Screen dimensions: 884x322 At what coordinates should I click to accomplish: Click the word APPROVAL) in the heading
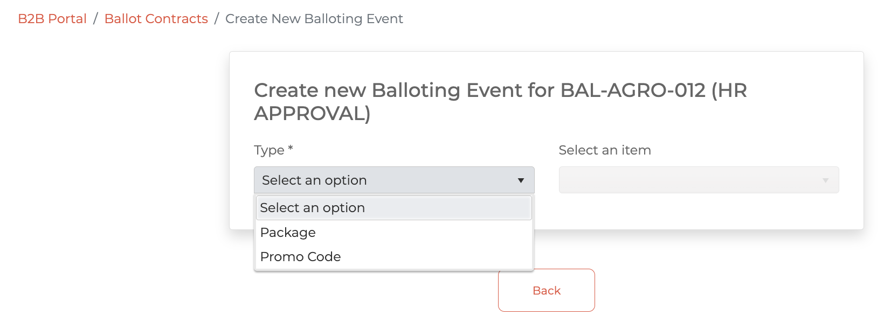tap(312, 114)
